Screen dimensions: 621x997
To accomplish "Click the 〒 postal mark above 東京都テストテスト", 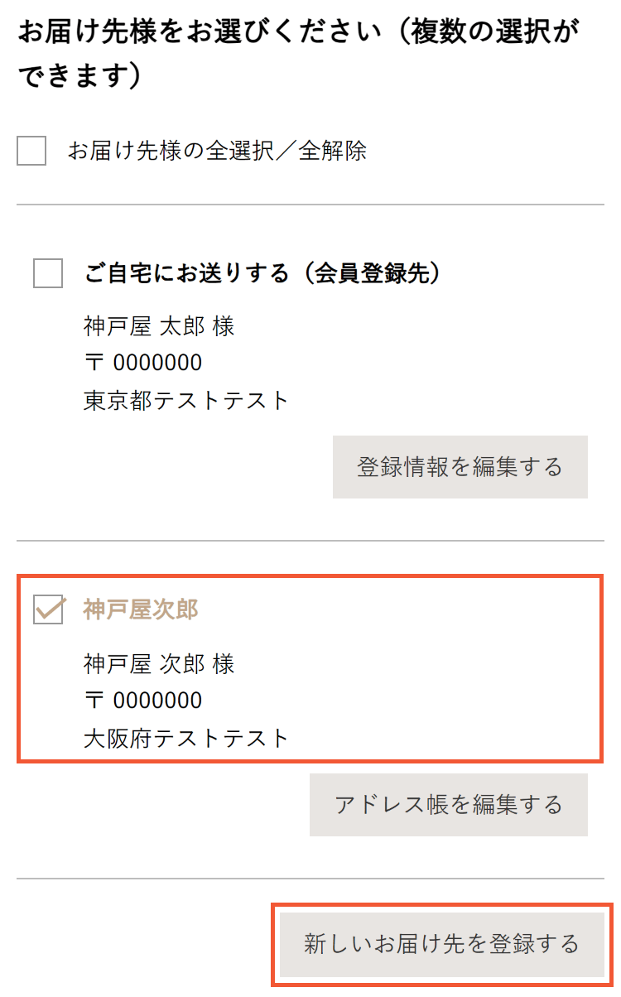I will click(x=94, y=364).
